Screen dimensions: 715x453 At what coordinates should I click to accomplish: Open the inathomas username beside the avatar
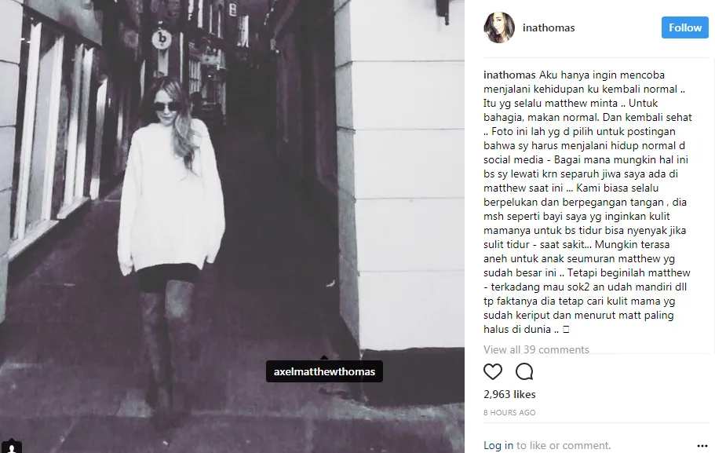549,27
